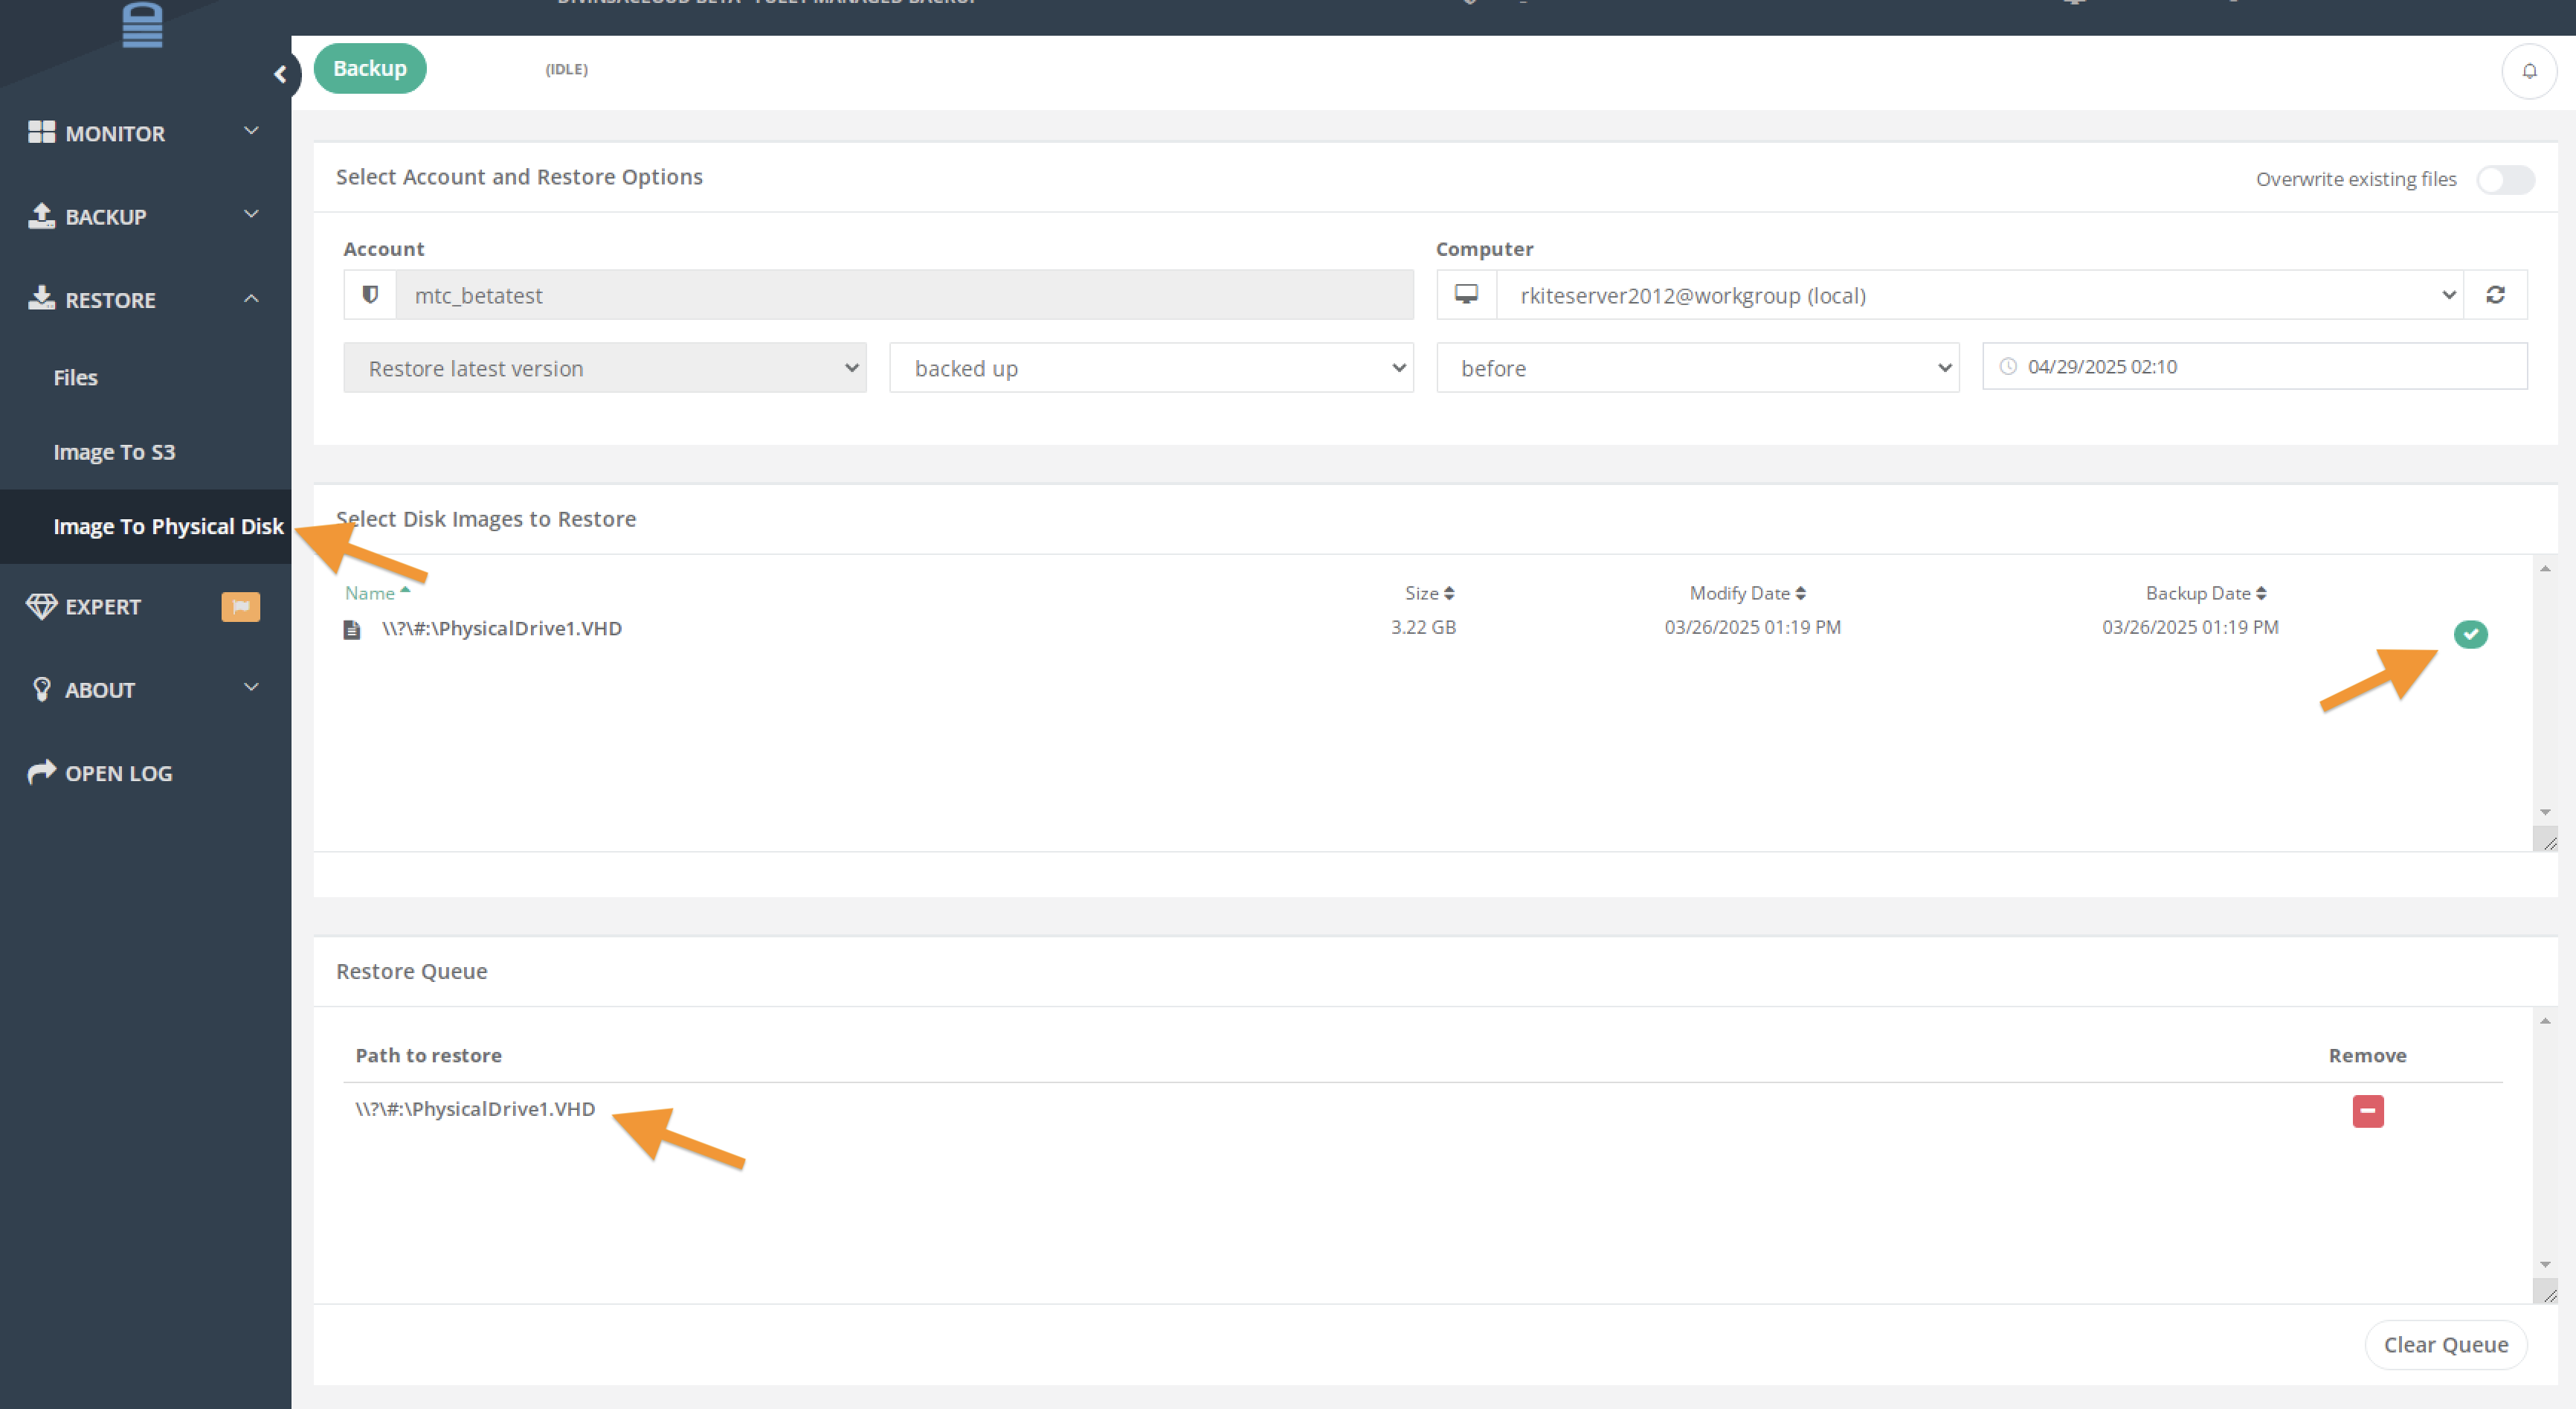Click the Clear Queue button
The image size is (2576, 1409).
coord(2445,1344)
